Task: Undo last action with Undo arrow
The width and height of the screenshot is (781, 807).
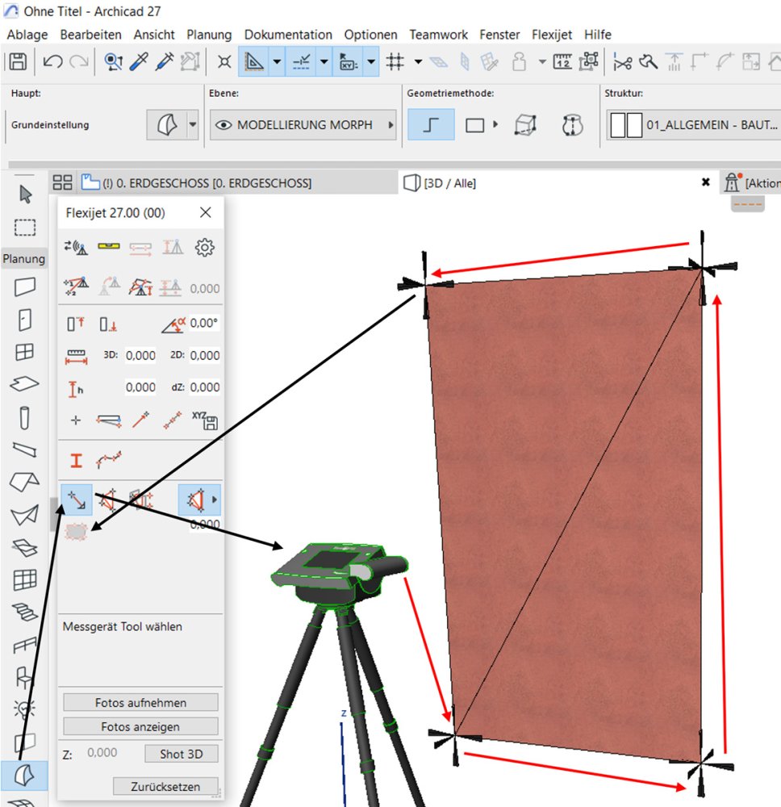Action: [x=52, y=62]
